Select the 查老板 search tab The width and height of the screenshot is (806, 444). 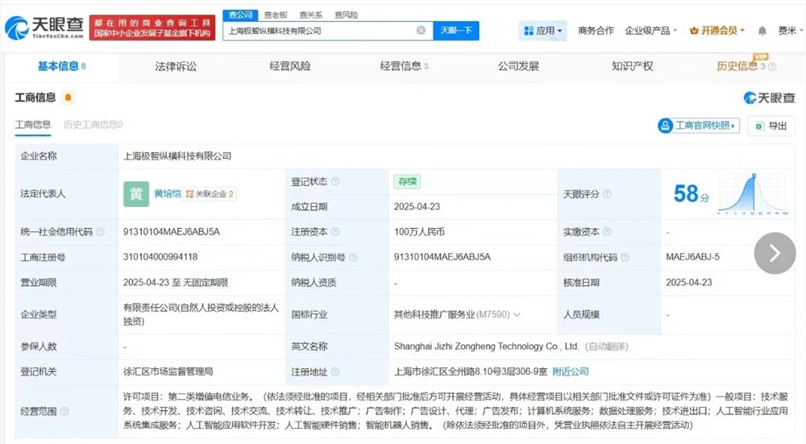point(276,15)
